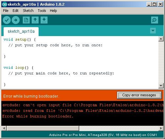Image resolution: width=165 pixels, height=139 pixels.
Task: Save the sketch with the down-arrow icon
Action: [44, 20]
